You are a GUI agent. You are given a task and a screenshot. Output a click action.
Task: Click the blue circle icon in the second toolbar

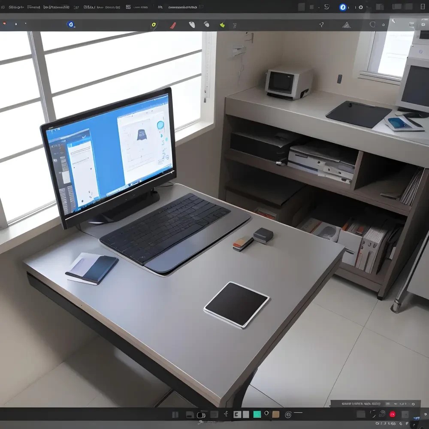71,24
